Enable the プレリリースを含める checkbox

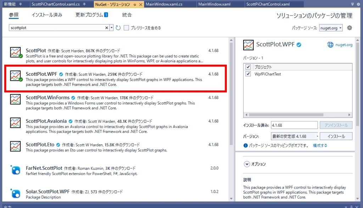[126, 28]
